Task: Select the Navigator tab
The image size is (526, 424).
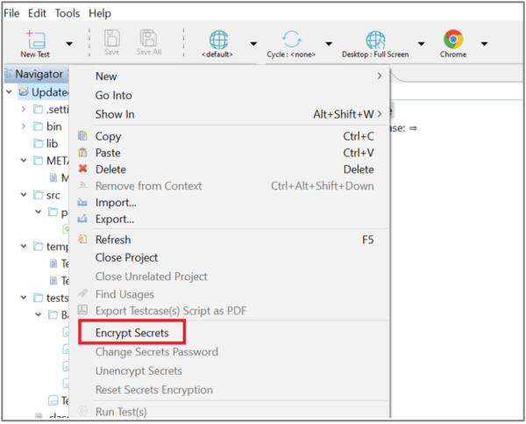Action: pyautogui.click(x=36, y=74)
